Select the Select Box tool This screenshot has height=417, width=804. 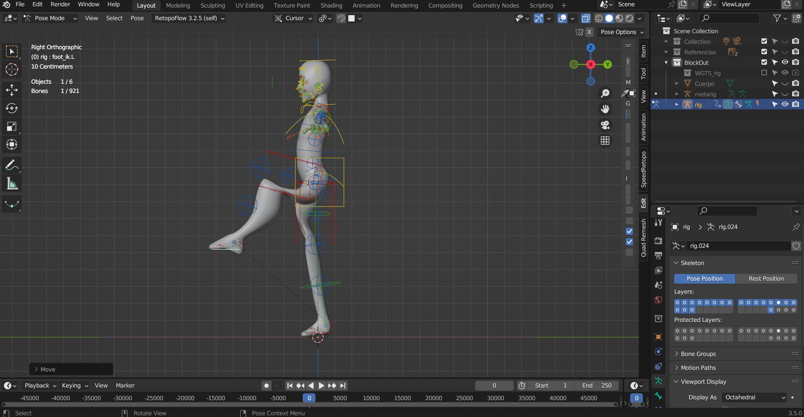pyautogui.click(x=12, y=51)
